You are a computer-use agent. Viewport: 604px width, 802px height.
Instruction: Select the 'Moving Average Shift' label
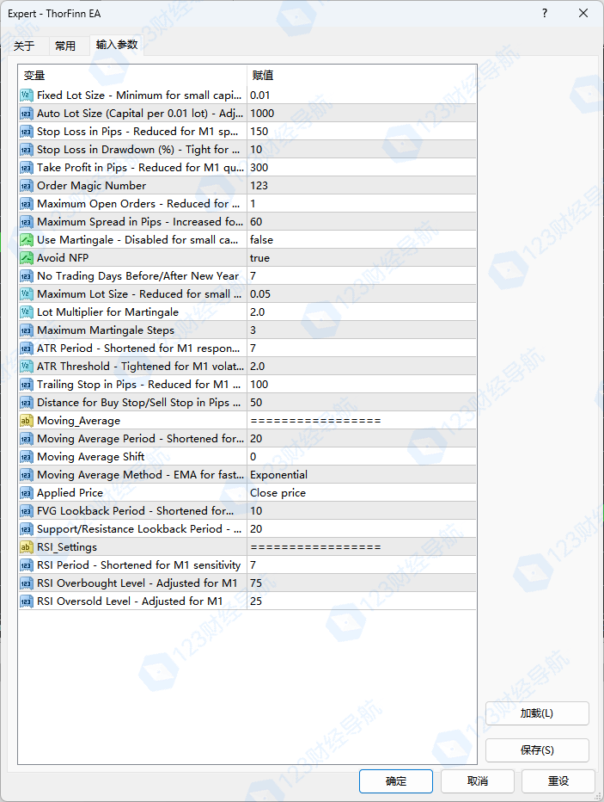[x=91, y=457]
